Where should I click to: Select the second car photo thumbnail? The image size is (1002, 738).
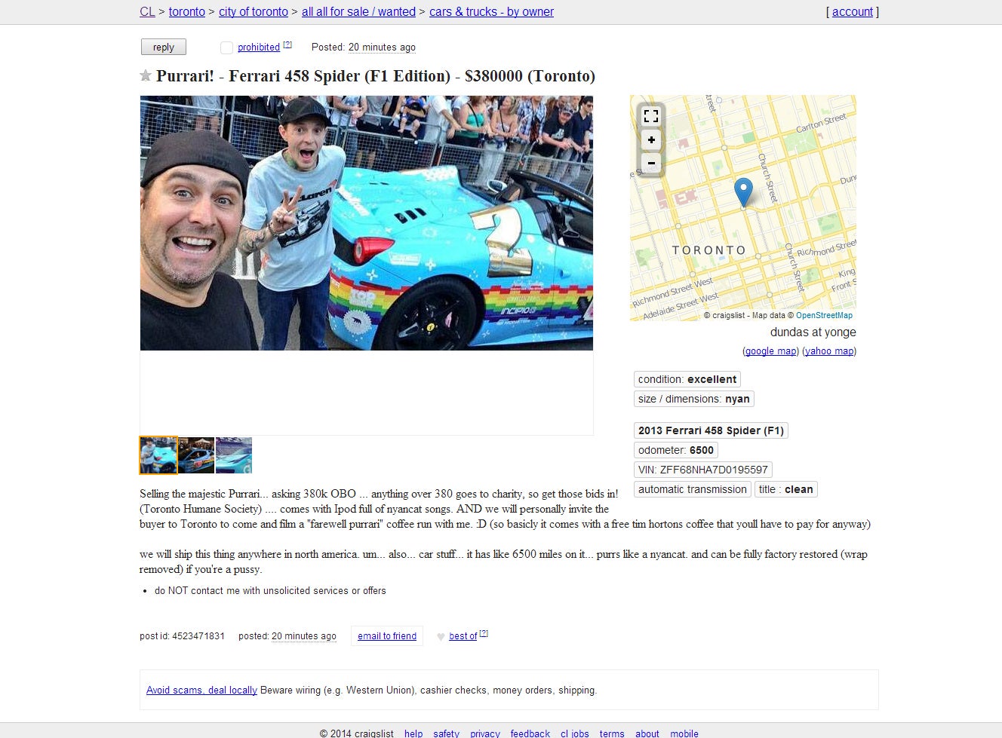coord(196,455)
